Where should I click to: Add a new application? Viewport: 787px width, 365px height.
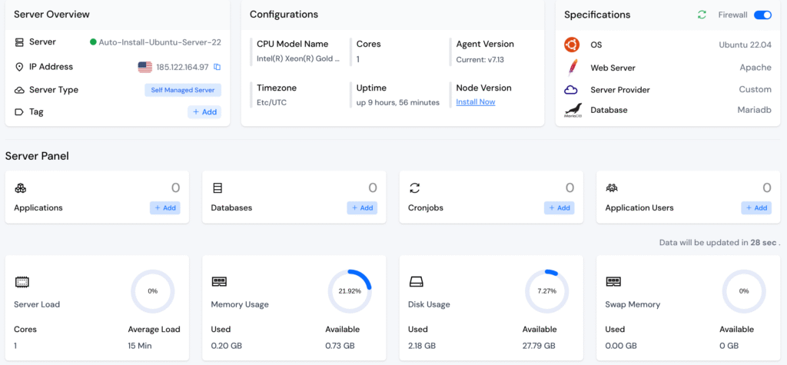164,208
